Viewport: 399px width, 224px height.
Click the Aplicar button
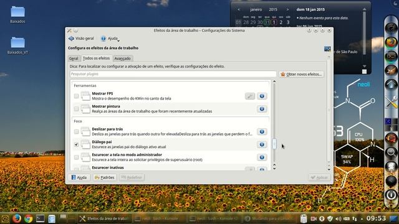[x=319, y=177]
